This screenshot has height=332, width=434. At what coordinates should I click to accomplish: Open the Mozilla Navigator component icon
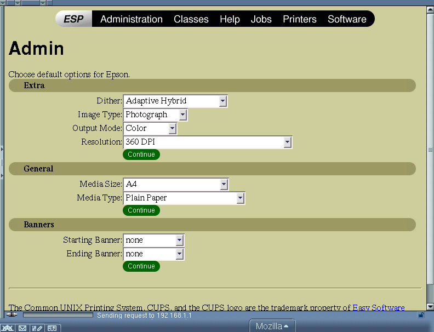point(8,328)
